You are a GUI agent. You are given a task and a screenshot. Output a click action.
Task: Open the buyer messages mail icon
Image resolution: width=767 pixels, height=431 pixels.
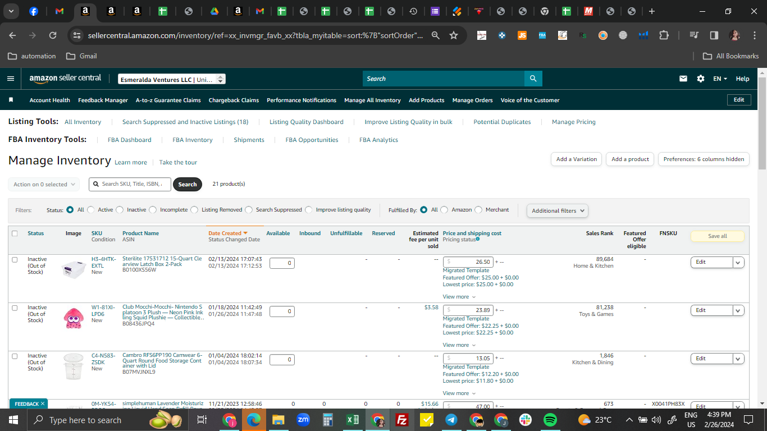tap(683, 79)
